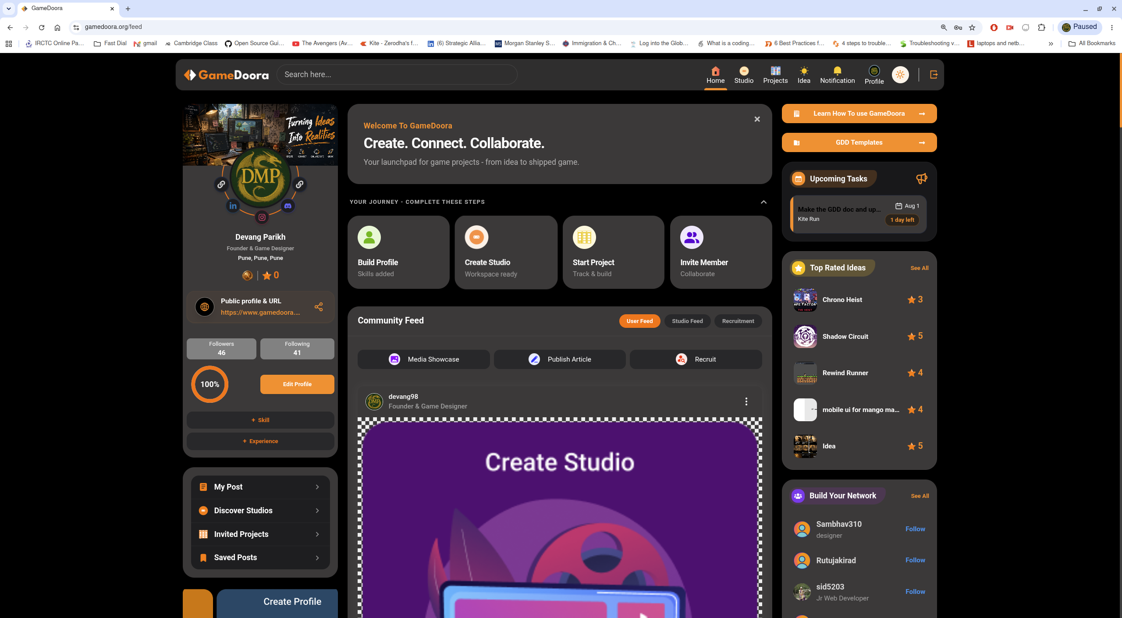
Task: Collapse the Your Journey steps section
Action: pyautogui.click(x=763, y=202)
